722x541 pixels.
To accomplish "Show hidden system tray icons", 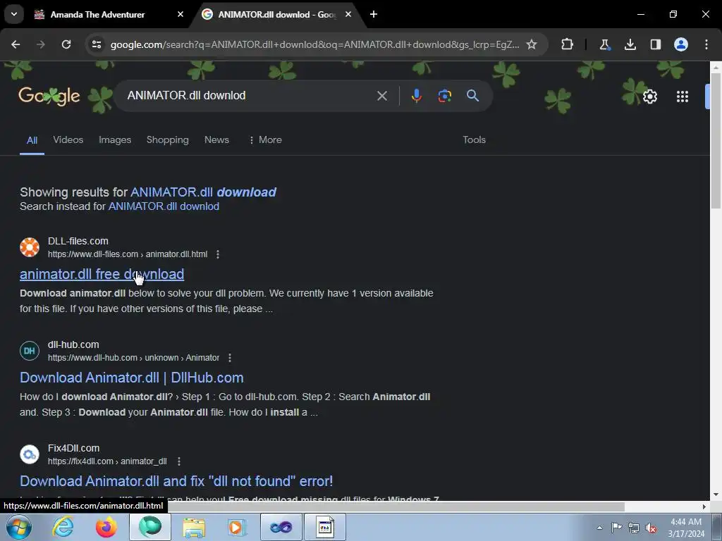I will click(x=599, y=528).
